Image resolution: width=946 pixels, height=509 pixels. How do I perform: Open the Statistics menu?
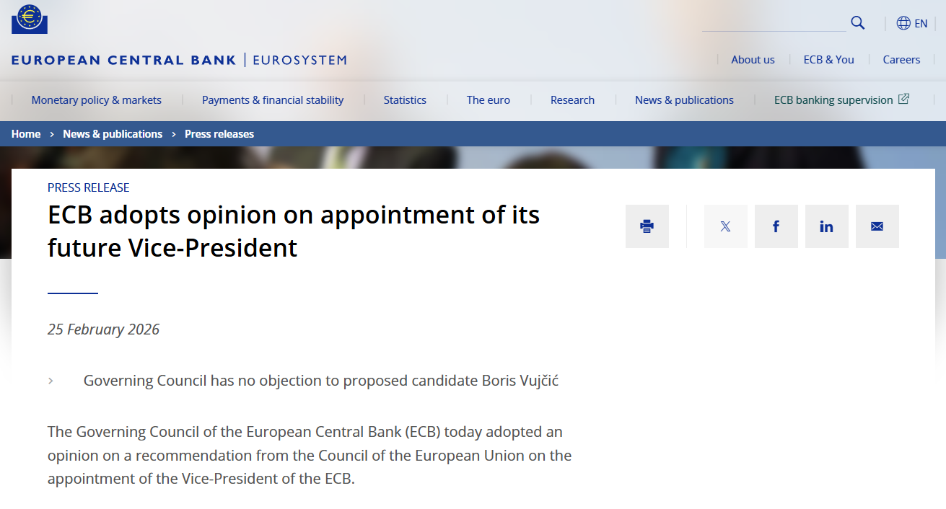pos(405,100)
